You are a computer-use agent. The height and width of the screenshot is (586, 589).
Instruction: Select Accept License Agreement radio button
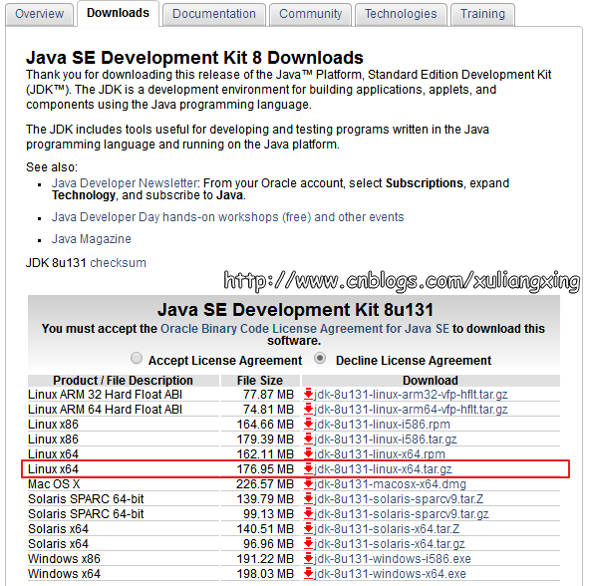137,358
